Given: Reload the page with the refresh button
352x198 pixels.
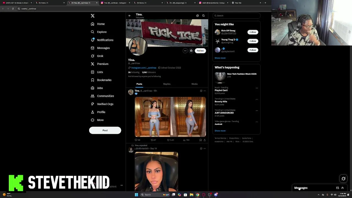Looking at the screenshot, I should point(13,9).
